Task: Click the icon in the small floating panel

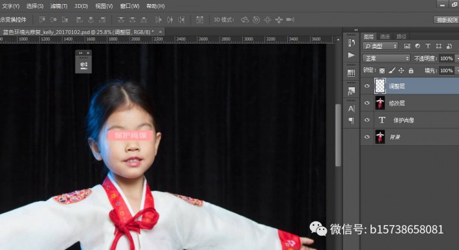Action: pos(83,66)
